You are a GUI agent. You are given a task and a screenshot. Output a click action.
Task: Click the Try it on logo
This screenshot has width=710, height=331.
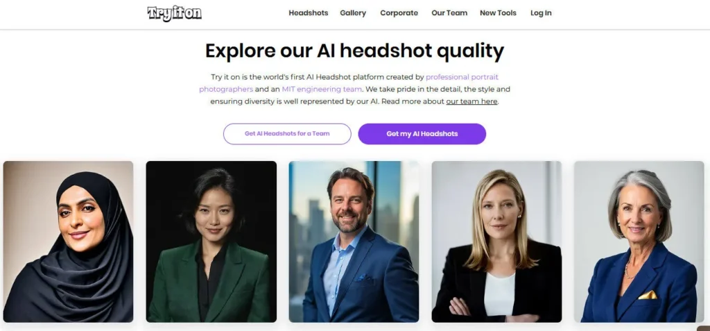(174, 13)
